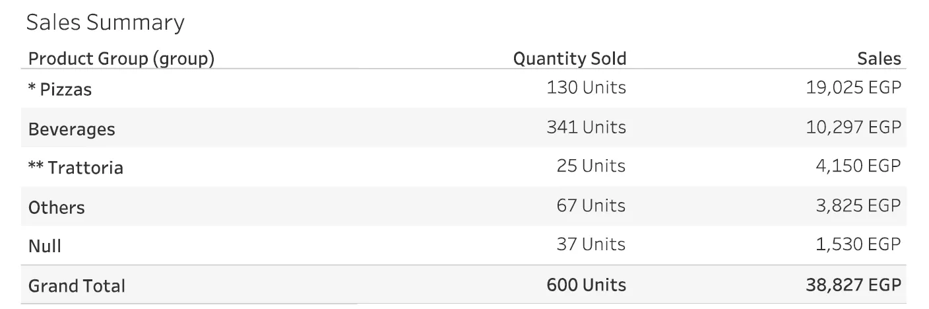Select the Sales column header
The image size is (929, 309).
[x=879, y=59]
